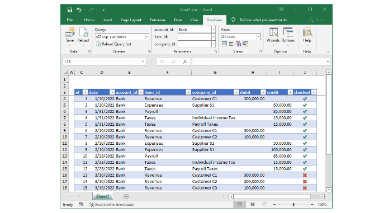379x213 pixels.
Task: Toggle the red X checked cell for id 13
Action: tap(305, 175)
